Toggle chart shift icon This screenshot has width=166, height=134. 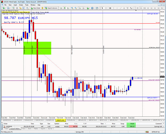pyautogui.click(x=84, y=8)
